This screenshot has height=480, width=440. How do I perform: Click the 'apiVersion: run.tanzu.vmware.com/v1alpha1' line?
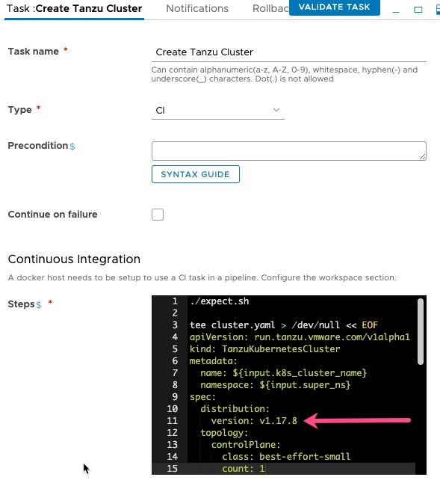[300, 337]
